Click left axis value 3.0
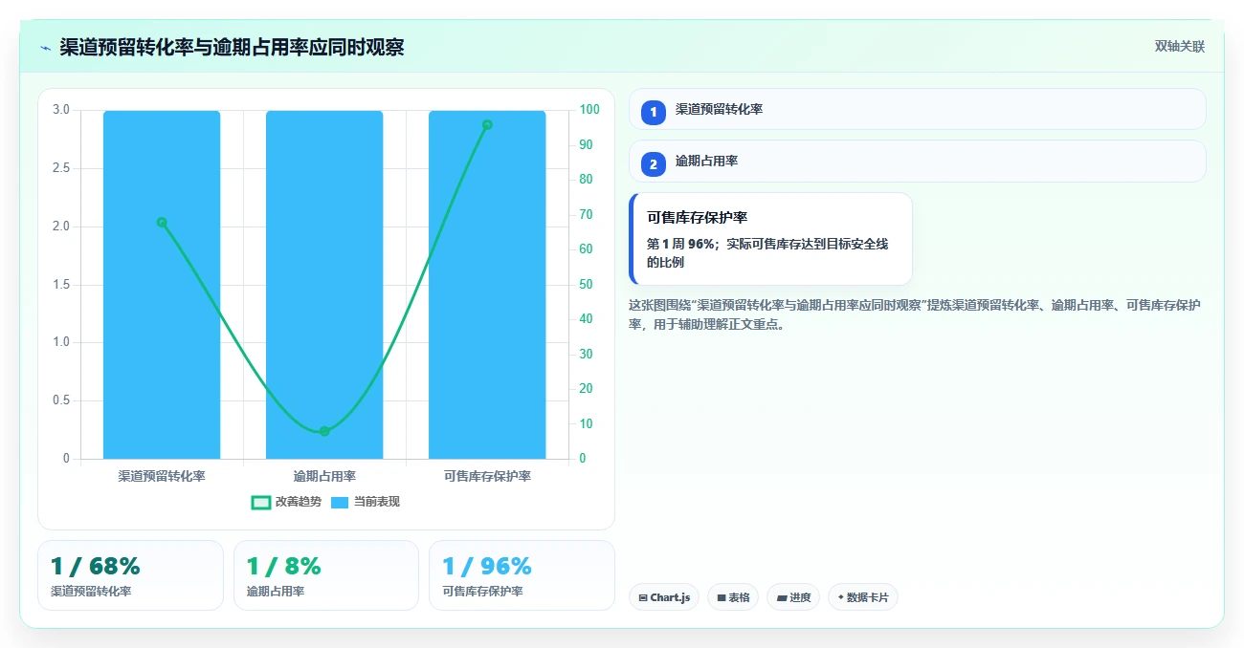Image resolution: width=1244 pixels, height=648 pixels. point(61,110)
